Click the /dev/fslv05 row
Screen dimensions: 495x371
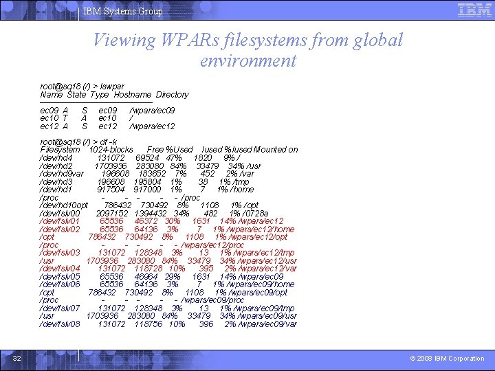(x=162, y=277)
